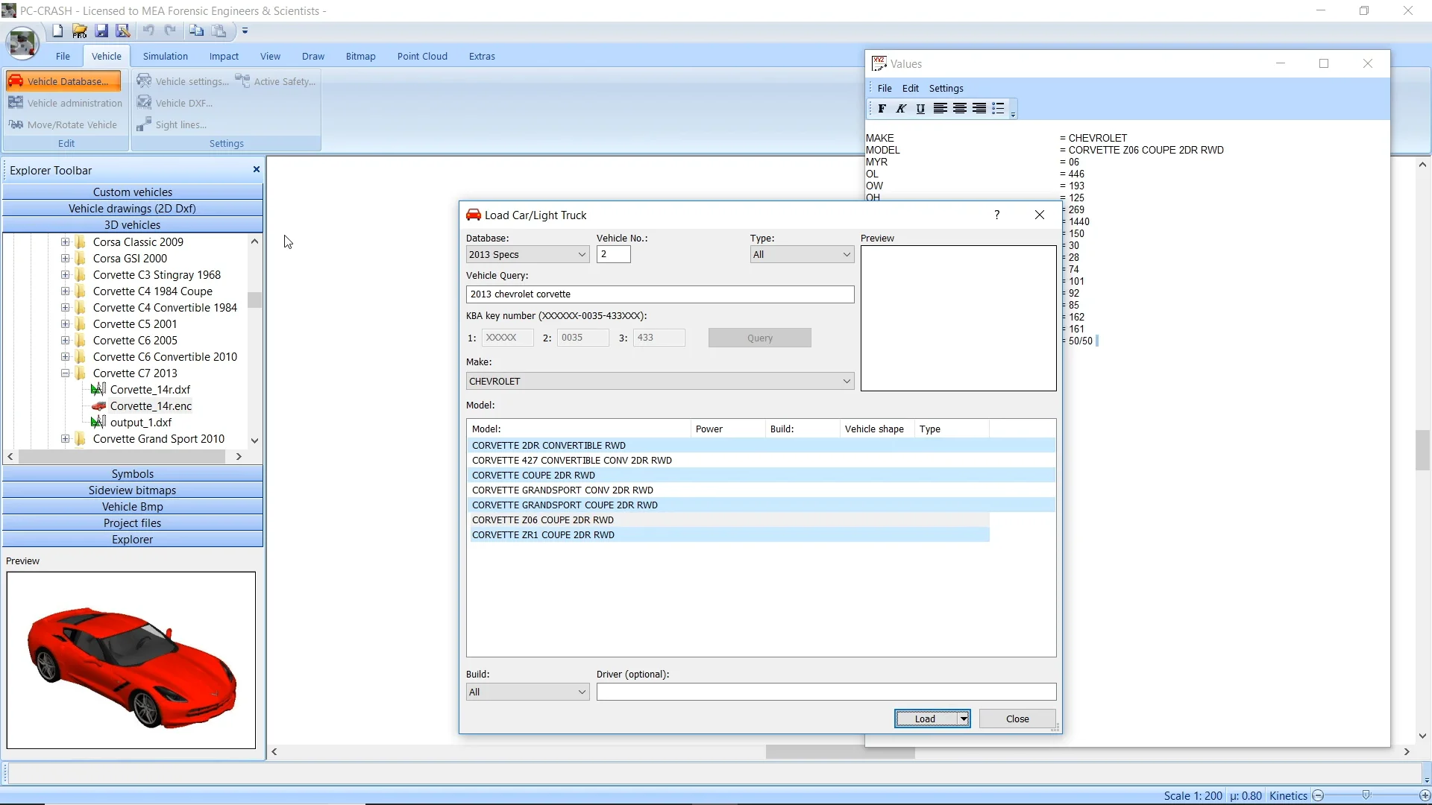Click the Save project icon in quick access toolbar

(101, 31)
